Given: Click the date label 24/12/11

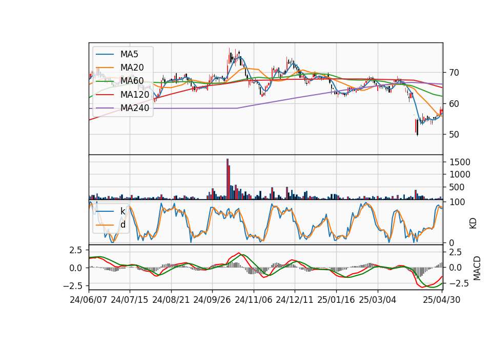Looking at the screenshot, I should coord(295,300).
